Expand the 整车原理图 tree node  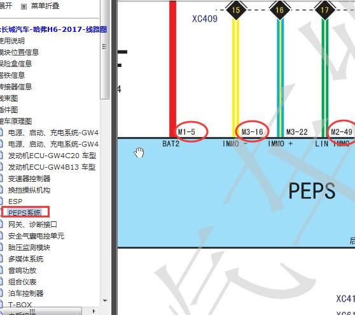pos(16,121)
